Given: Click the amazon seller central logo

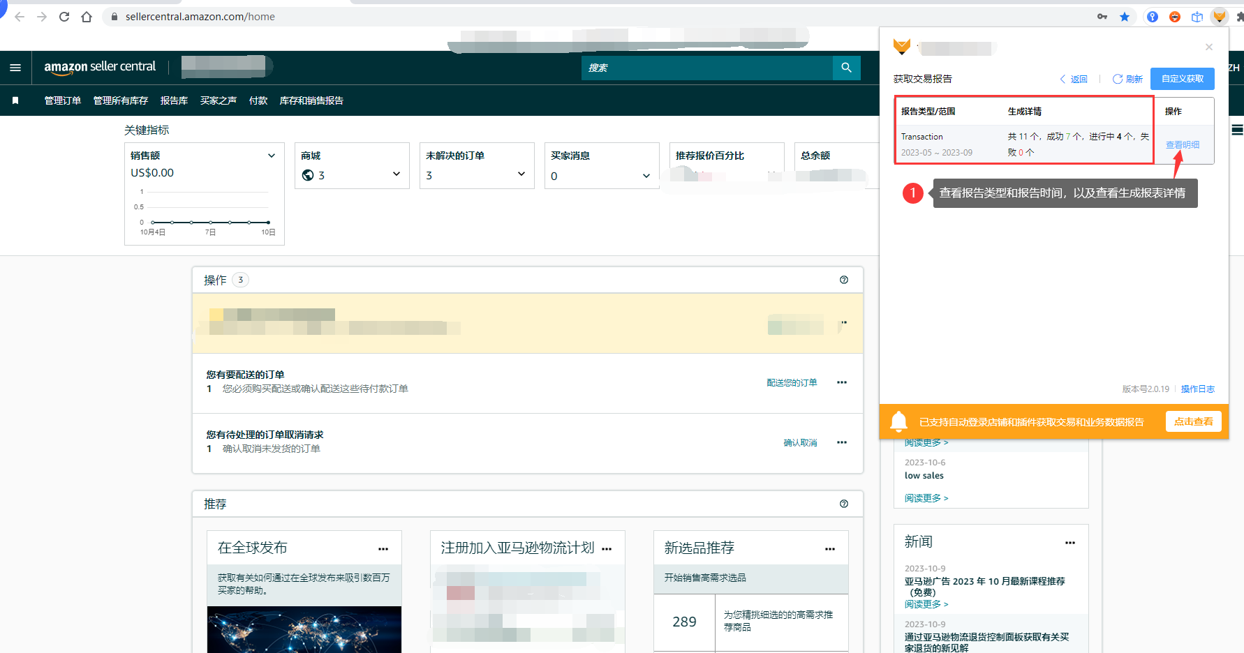Looking at the screenshot, I should 100,67.
